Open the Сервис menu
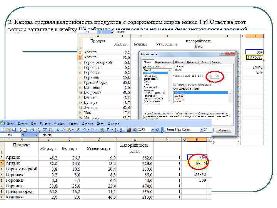Image resolution: width=277 pixels, height=208 pixels. [x=73, y=123]
